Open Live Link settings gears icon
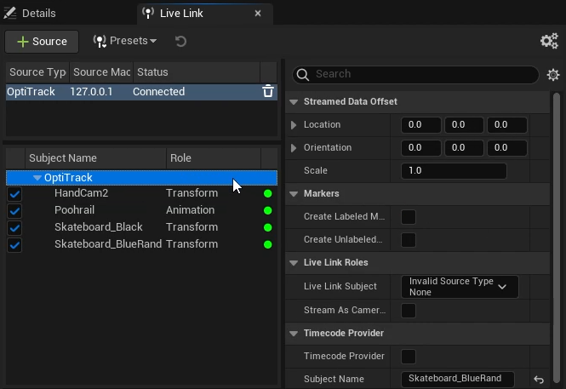 point(549,41)
